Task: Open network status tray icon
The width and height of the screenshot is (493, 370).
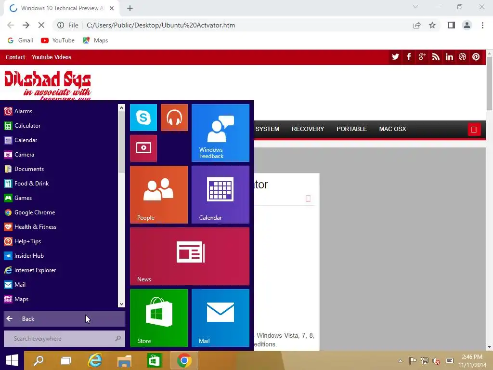Action: 425,360
